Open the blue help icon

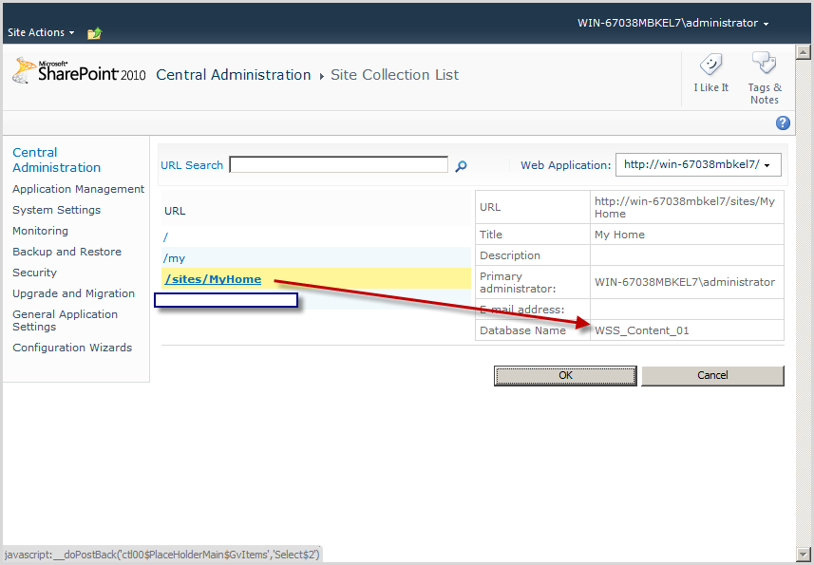[783, 122]
